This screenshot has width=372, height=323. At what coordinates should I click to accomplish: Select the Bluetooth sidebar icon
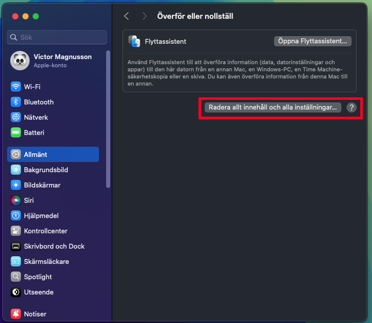16,102
